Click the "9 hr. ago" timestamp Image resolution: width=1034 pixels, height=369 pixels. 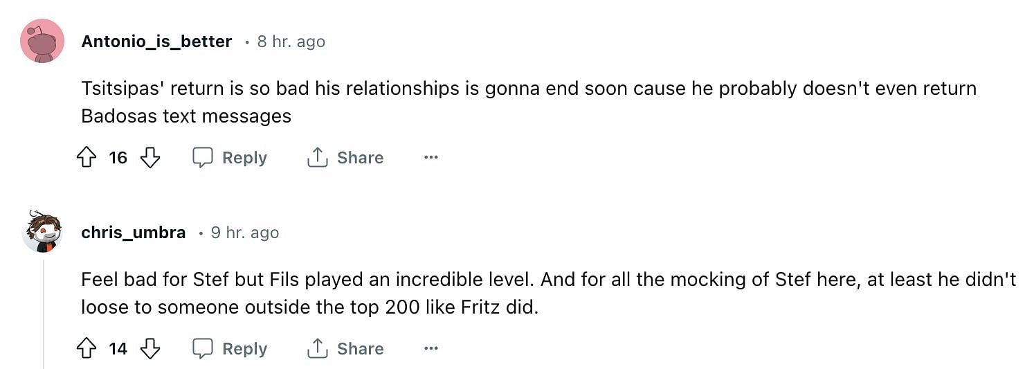[x=245, y=233]
